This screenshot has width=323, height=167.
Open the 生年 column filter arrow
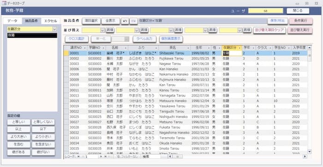click(x=209, y=48)
